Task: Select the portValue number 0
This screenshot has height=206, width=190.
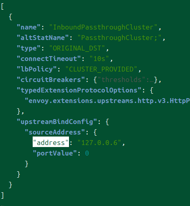Action: coord(87,153)
